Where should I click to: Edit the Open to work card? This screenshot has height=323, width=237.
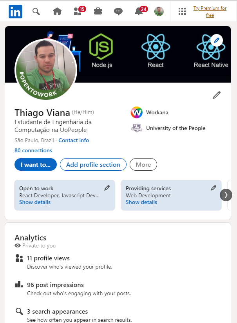coord(107,188)
